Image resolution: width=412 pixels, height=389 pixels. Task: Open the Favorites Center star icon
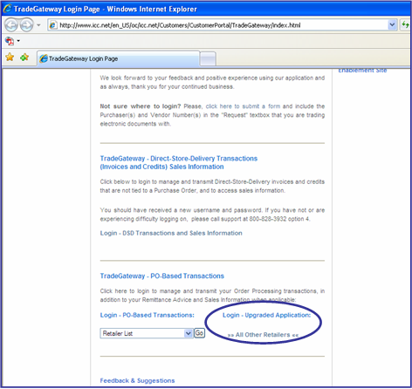[x=10, y=58]
